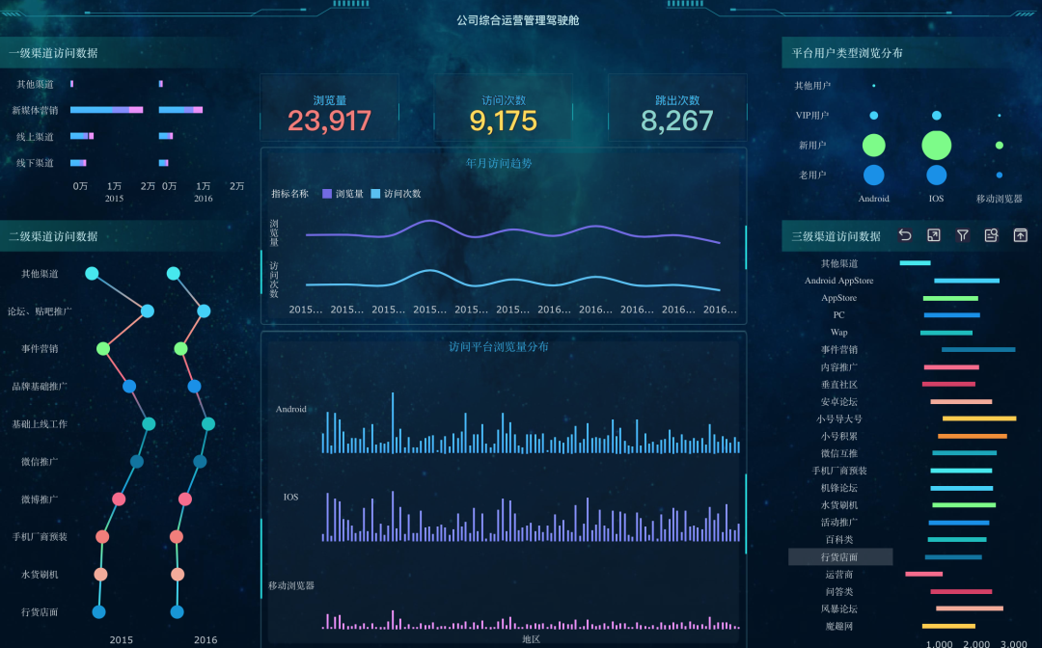Image resolution: width=1042 pixels, height=648 pixels.
Task: Click the 线上渠道 bar for 2015
Action: click(x=82, y=136)
